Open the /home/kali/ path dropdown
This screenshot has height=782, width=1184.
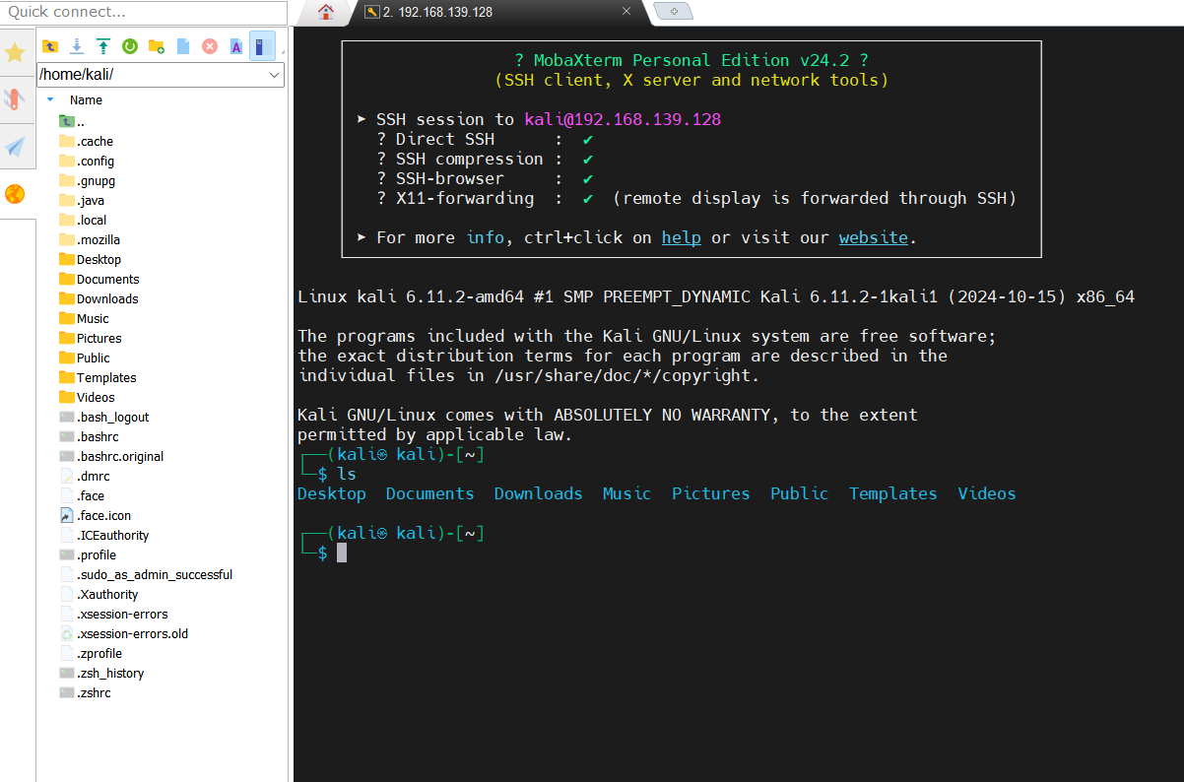[x=275, y=75]
